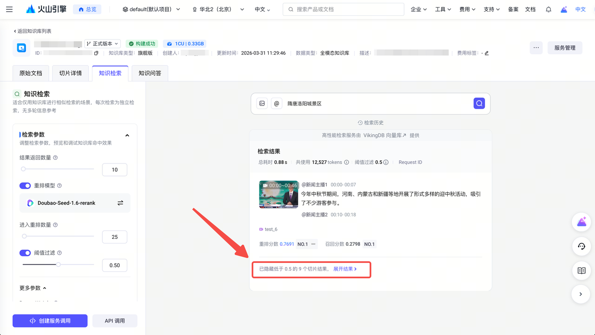Click the 结果返回数量 slider handle
This screenshot has height=335, width=595.
pos(23,169)
